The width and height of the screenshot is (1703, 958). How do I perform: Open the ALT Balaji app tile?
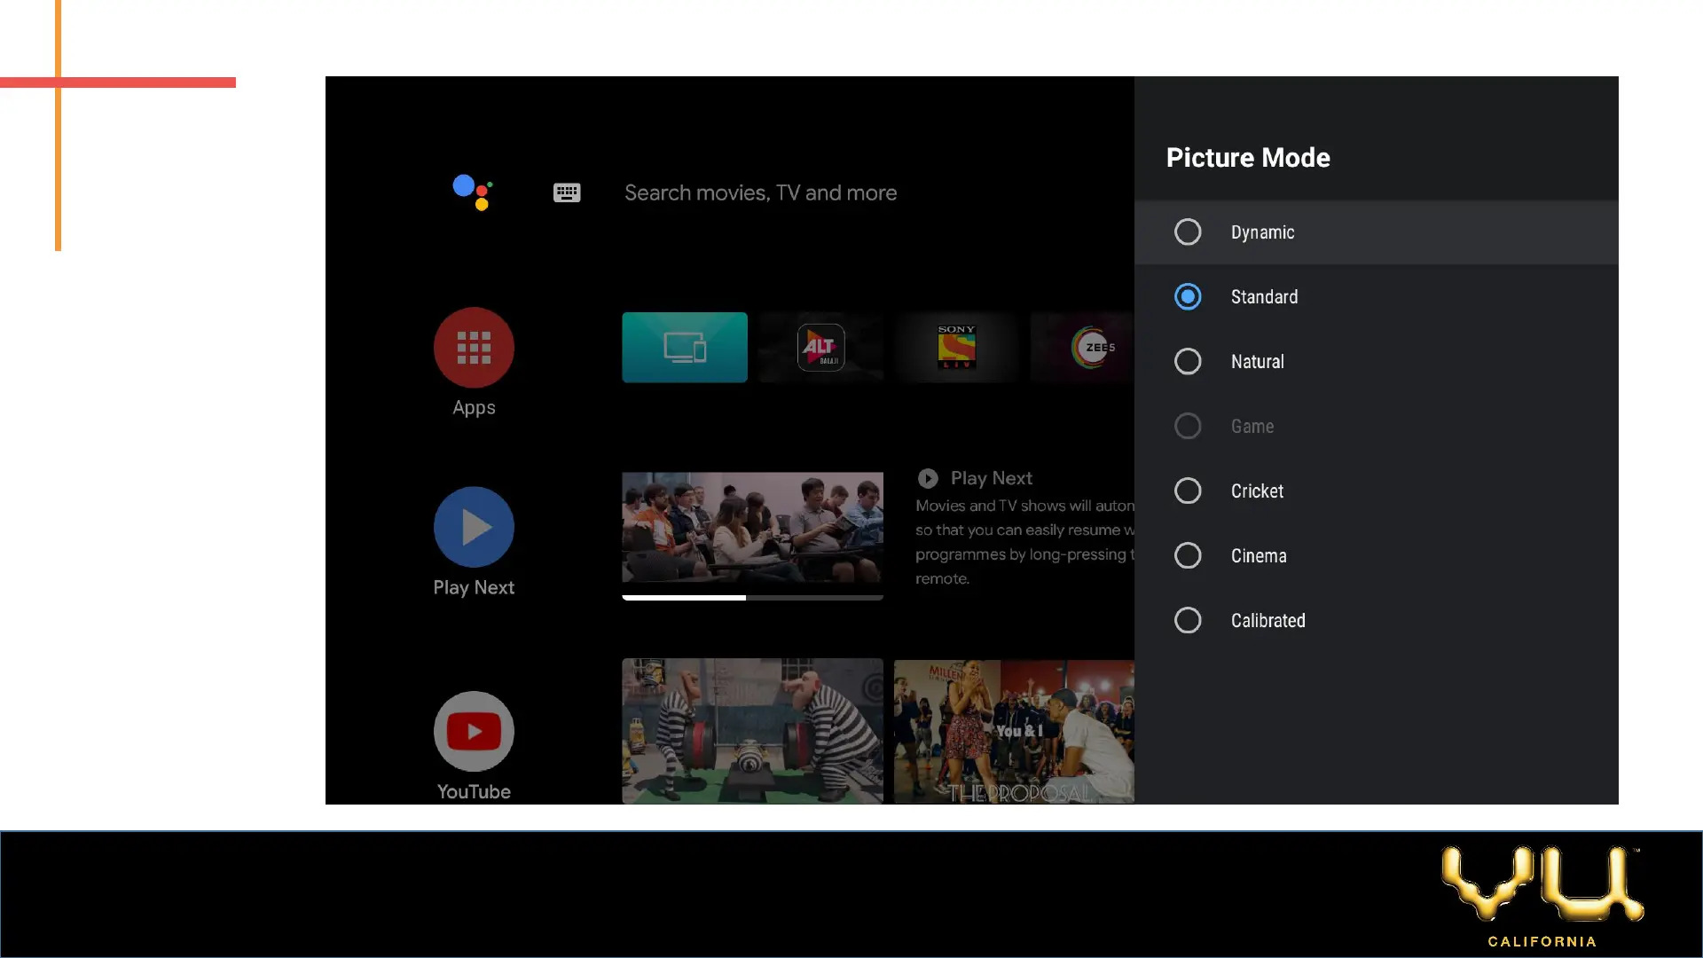[820, 347]
